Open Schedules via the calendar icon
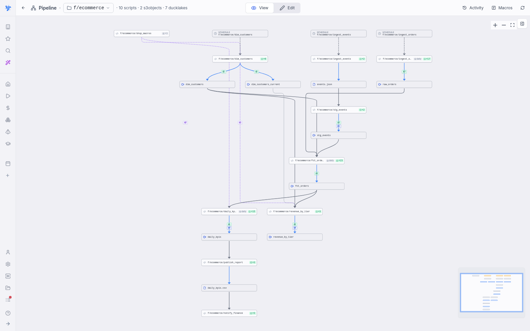This screenshot has width=530, height=331. pyautogui.click(x=8, y=164)
